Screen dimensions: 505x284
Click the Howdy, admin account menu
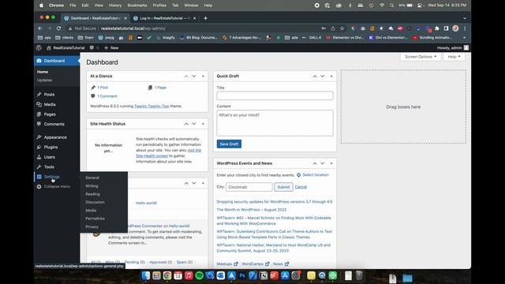(452, 47)
